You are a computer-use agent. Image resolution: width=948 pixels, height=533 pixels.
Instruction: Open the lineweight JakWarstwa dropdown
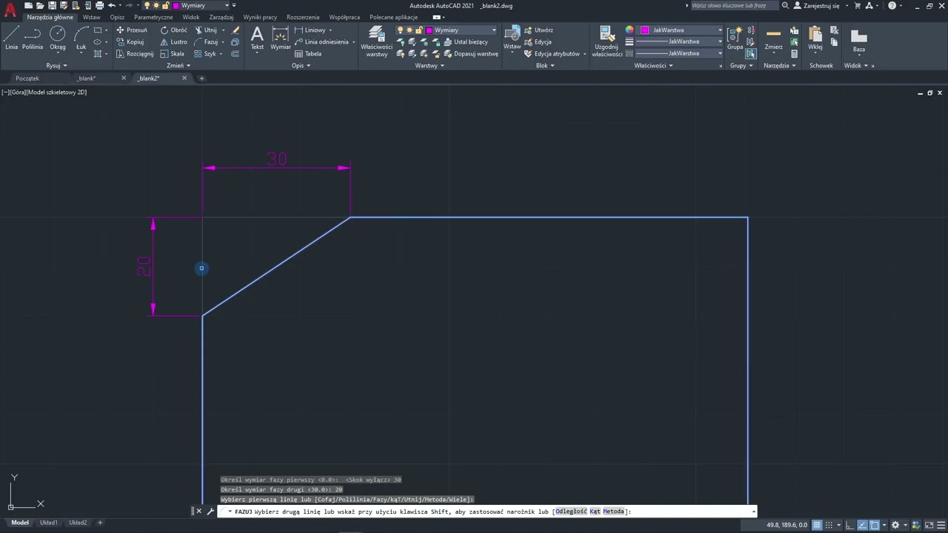[681, 42]
